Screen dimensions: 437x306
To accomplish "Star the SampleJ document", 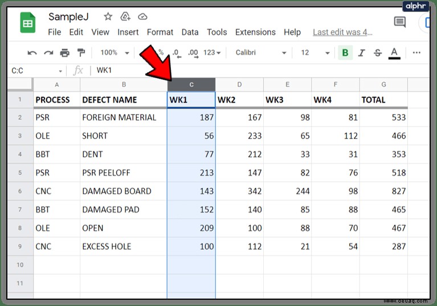I will 108,17.
